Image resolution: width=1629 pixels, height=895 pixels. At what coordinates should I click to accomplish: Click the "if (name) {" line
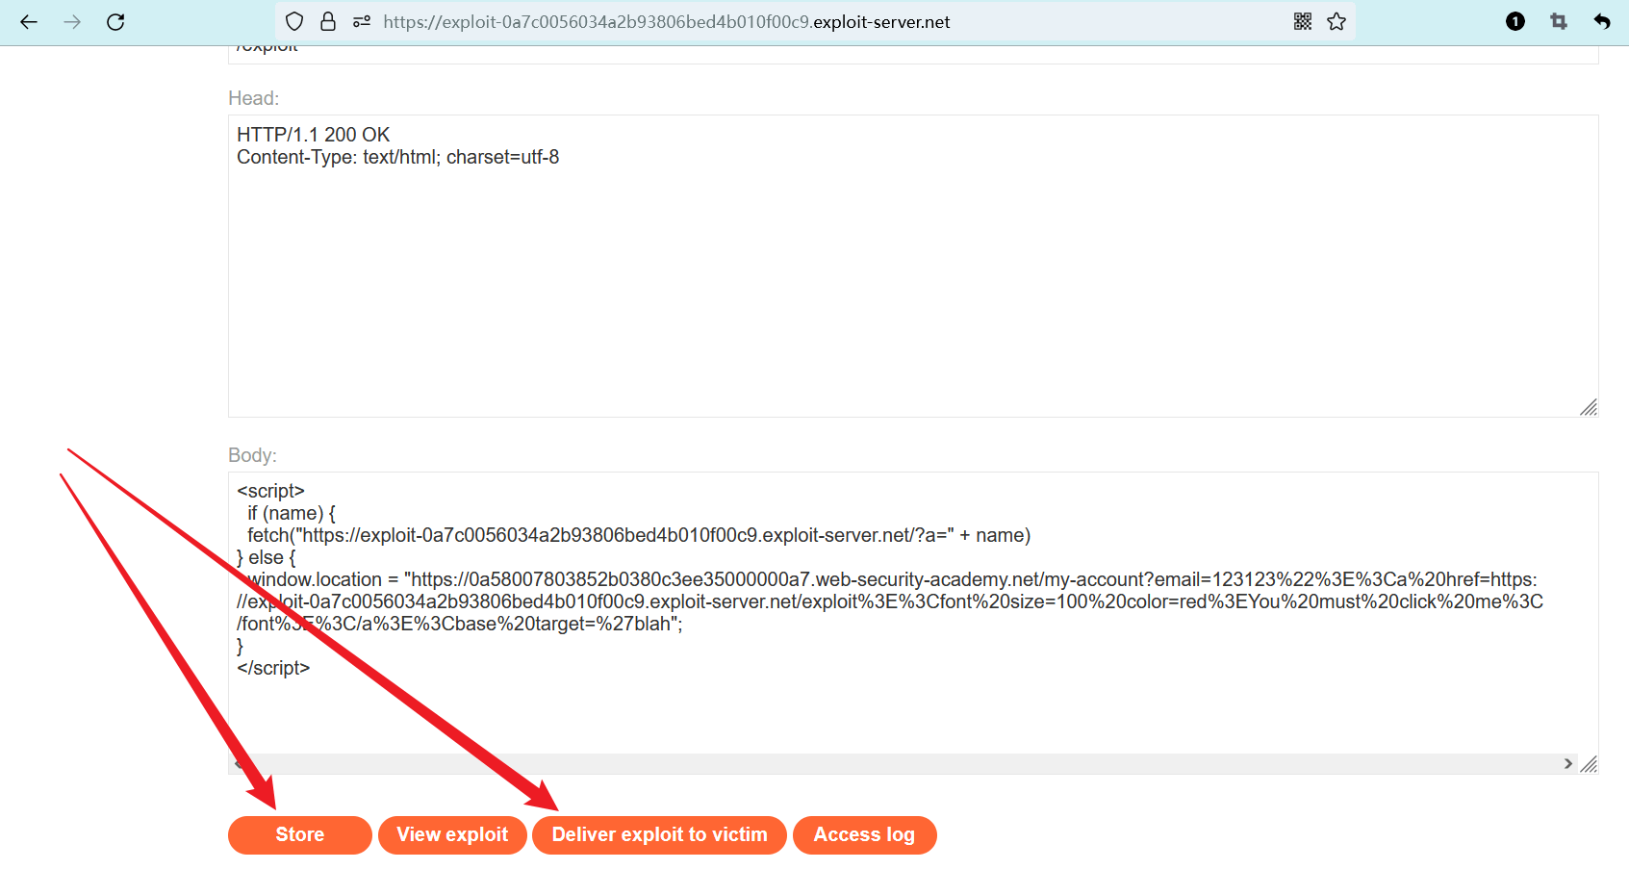pos(292,513)
